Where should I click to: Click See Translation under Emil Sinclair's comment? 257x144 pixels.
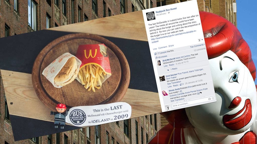174,83
